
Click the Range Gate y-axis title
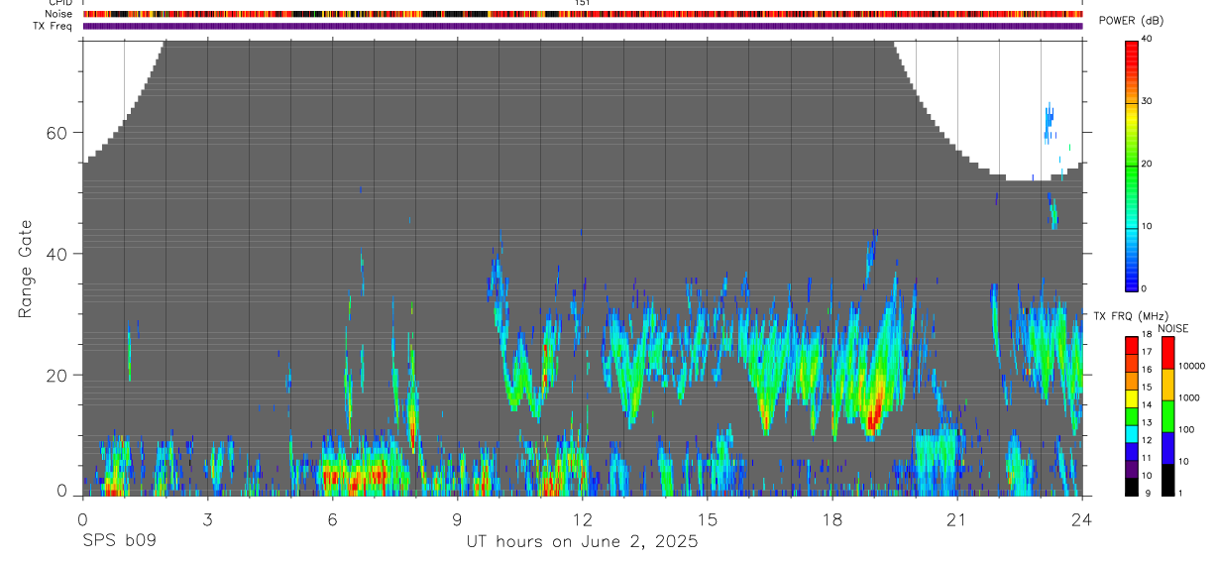[x=27, y=270]
